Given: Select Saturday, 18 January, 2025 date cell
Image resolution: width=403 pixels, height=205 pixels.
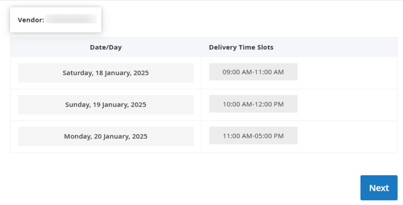Looking at the screenshot, I should [x=106, y=73].
